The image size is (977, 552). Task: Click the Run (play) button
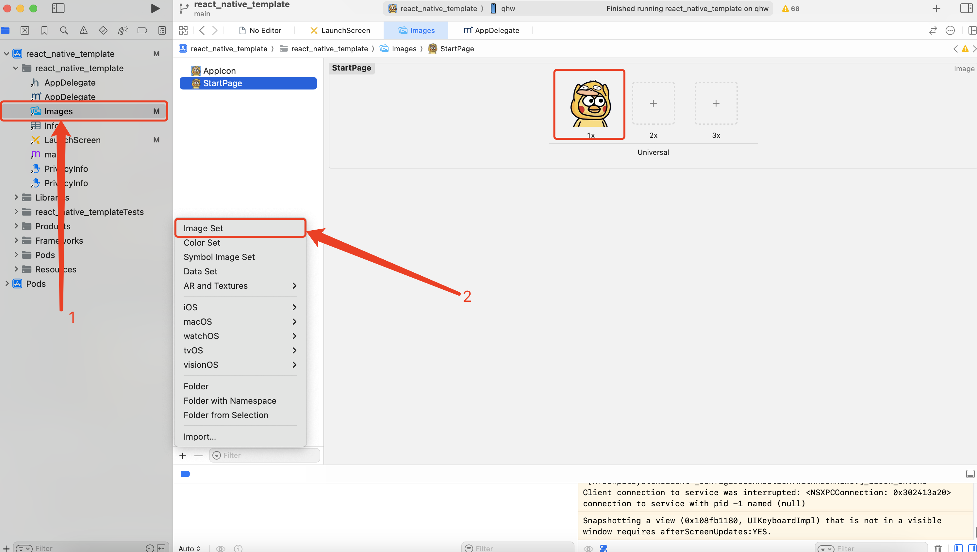pyautogui.click(x=155, y=8)
